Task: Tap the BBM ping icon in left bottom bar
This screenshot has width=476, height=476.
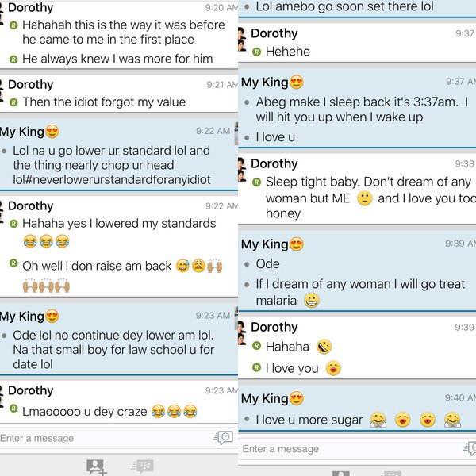Action: coord(142,466)
